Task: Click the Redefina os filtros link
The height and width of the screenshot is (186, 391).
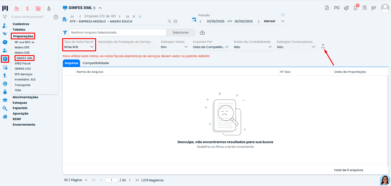Action: [x=225, y=146]
